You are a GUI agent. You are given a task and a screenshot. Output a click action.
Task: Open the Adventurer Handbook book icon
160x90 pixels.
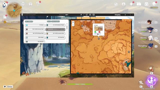[x=139, y=4]
